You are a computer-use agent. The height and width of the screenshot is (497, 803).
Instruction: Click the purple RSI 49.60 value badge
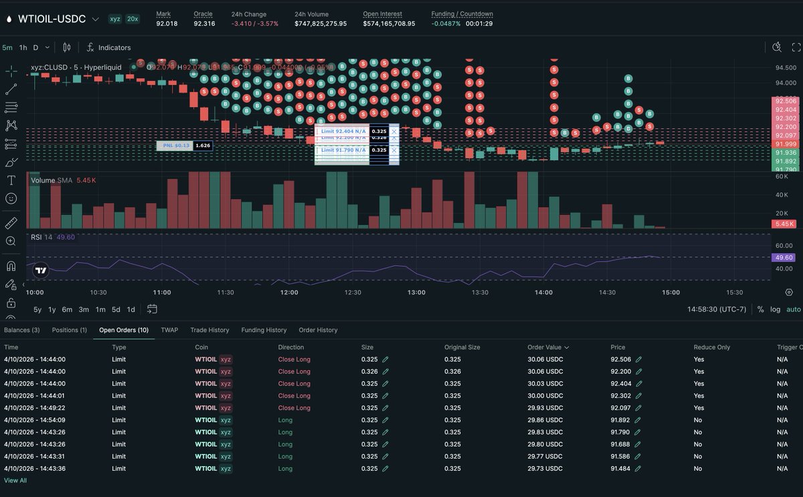tap(782, 257)
